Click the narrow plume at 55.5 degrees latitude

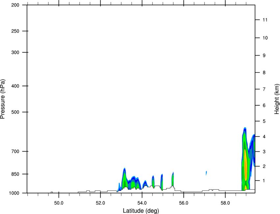click(x=173, y=179)
